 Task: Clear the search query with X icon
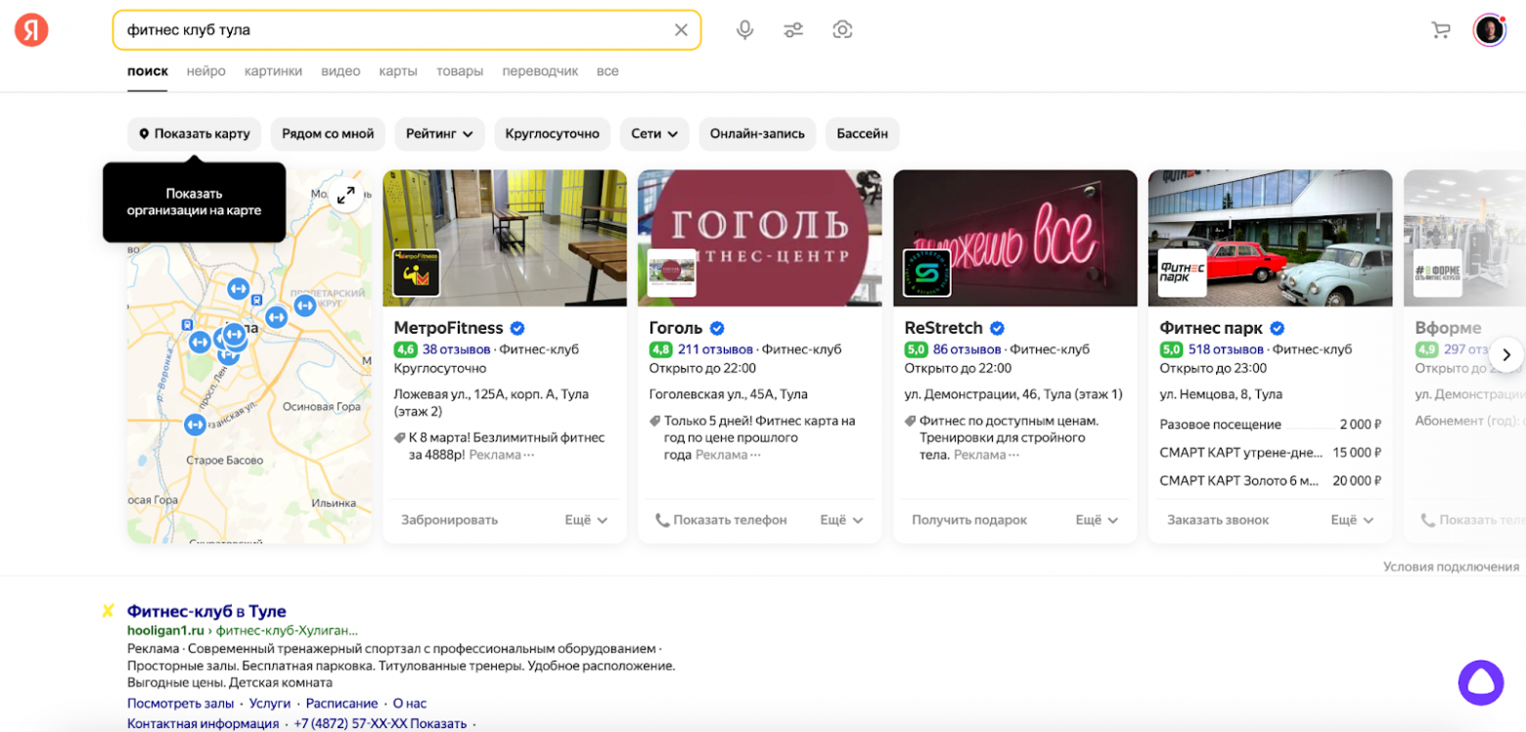[681, 30]
